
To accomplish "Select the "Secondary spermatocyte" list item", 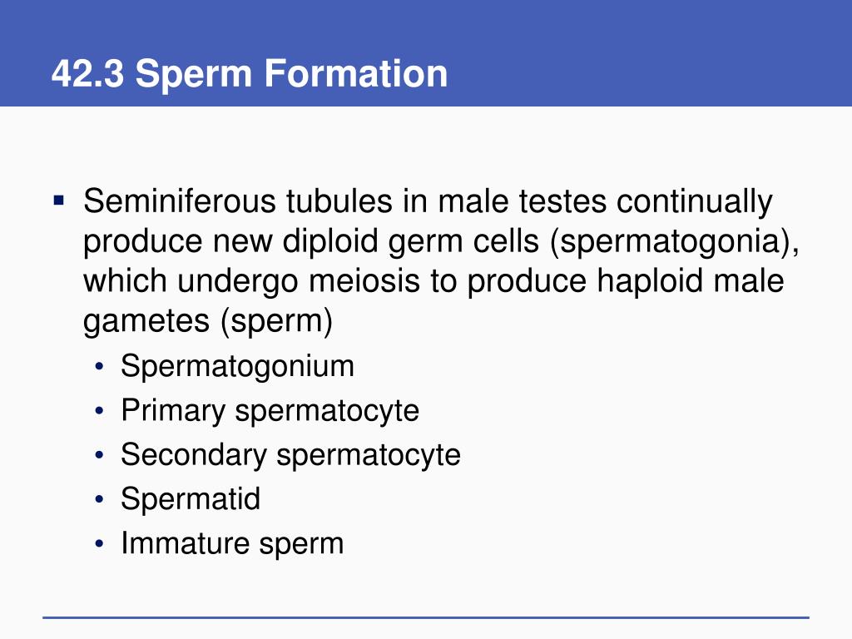I will tap(290, 455).
